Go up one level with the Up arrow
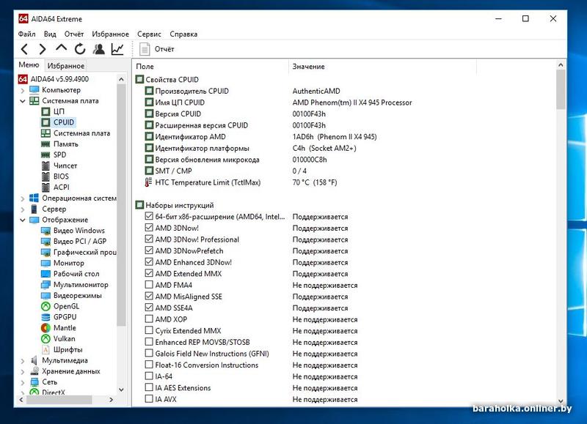Screen dimensions: 587x424 (61, 48)
